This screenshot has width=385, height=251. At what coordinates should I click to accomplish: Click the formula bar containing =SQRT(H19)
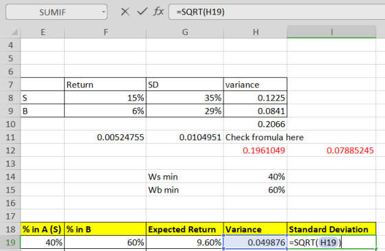[x=276, y=12]
